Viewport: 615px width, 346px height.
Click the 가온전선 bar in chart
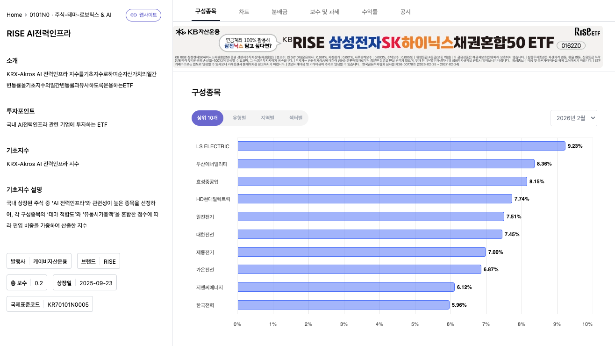(x=359, y=269)
